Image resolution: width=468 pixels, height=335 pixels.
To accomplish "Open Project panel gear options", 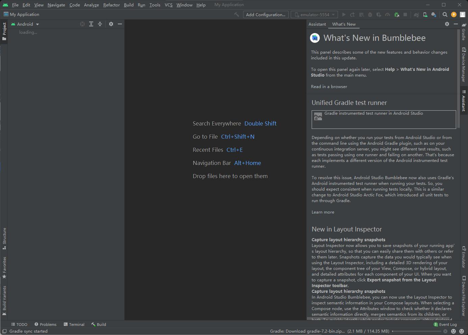I will click(x=111, y=24).
